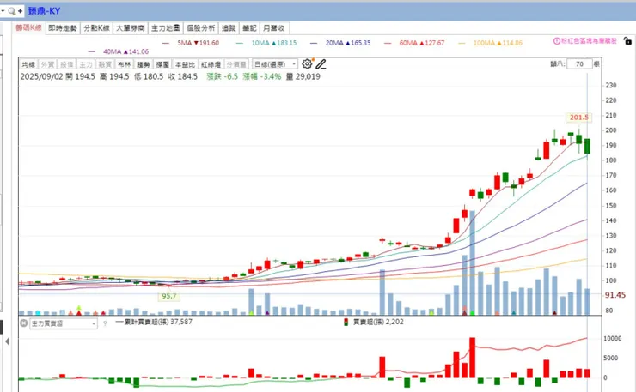Click the 累計買賣超(張) 37,587 legend

[154, 322]
